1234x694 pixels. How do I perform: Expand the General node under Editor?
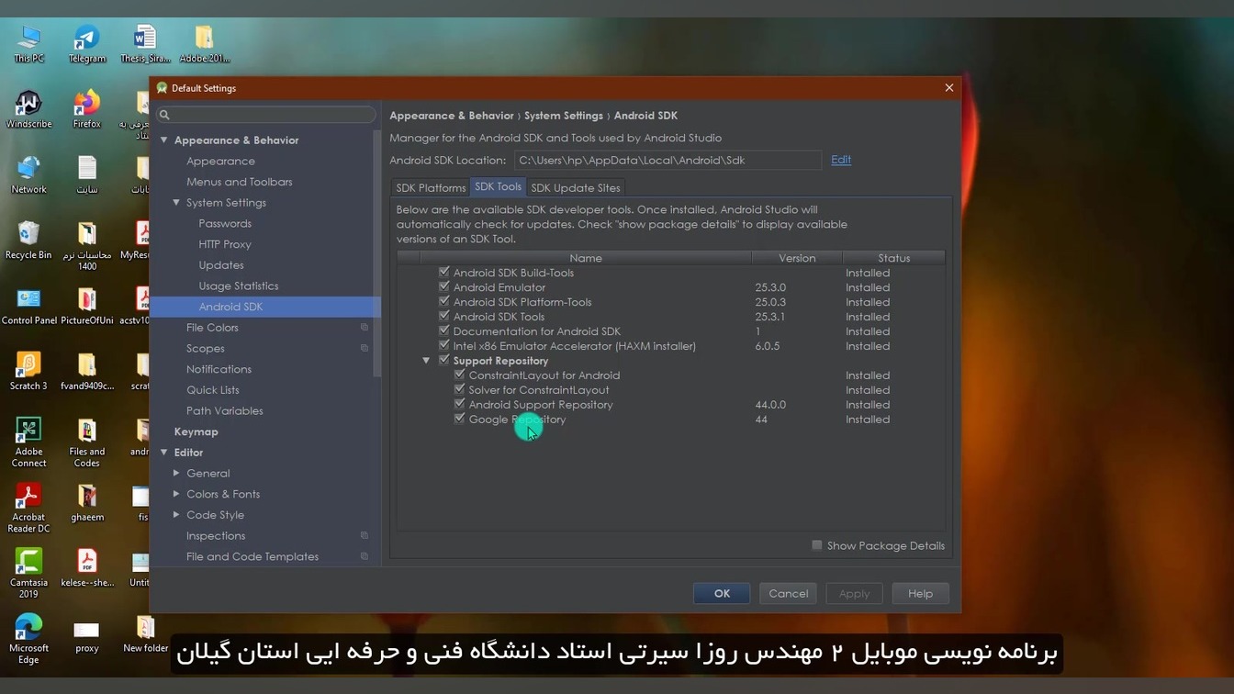click(176, 474)
